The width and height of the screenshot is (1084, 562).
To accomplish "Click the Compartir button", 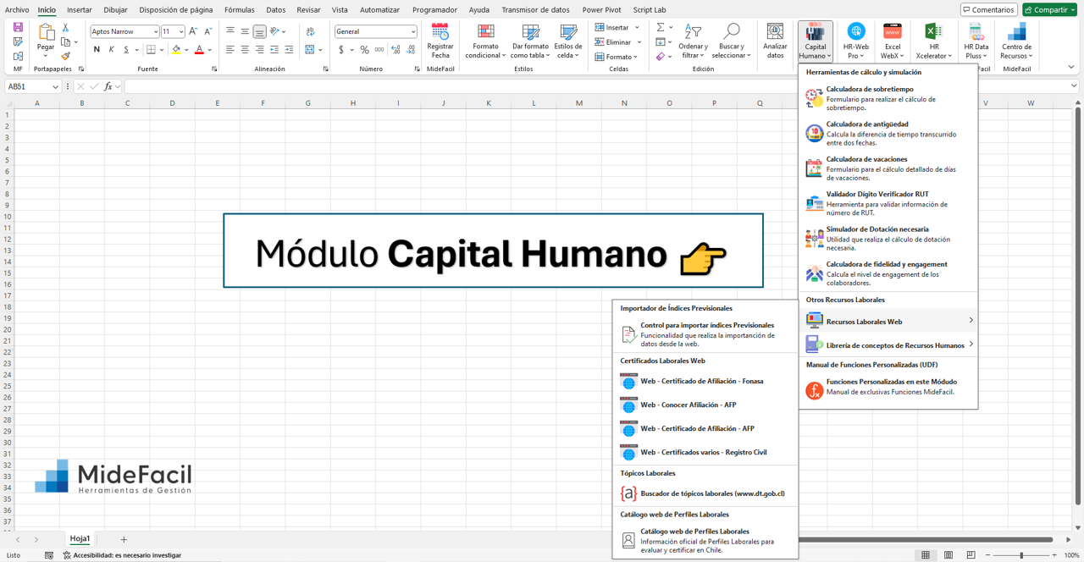I will tap(1050, 10).
